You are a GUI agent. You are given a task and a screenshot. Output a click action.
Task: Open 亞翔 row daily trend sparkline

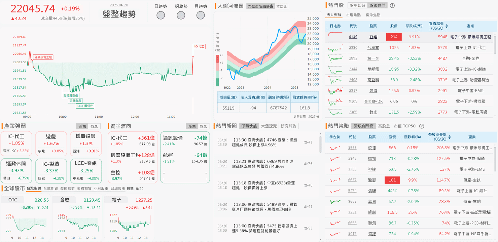coord(335,37)
